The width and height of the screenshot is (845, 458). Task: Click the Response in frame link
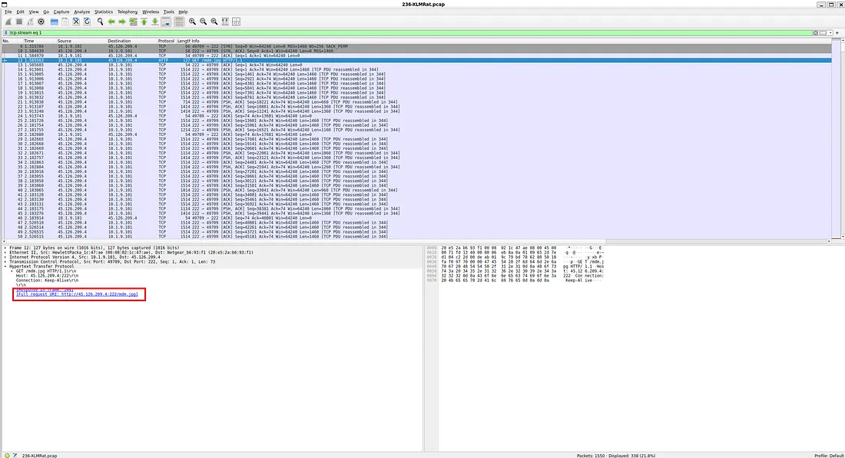click(x=46, y=290)
